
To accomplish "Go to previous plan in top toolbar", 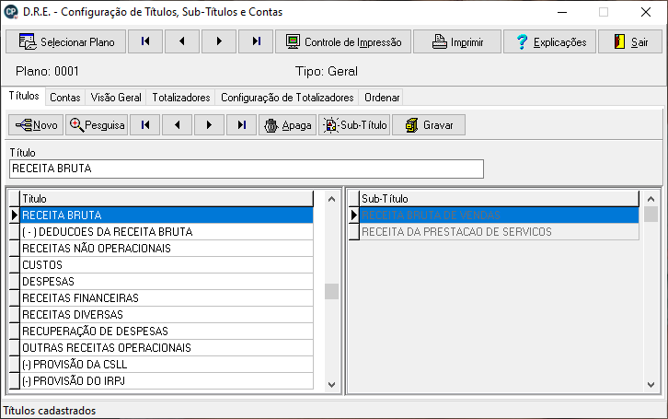I will point(182,41).
